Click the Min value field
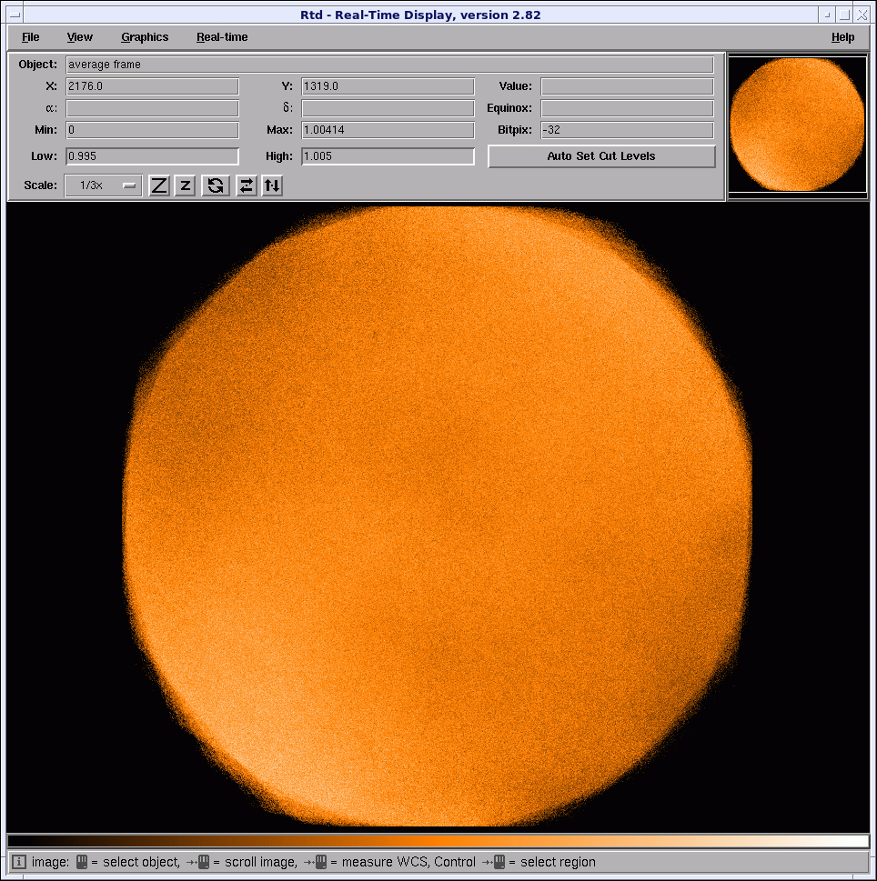The height and width of the screenshot is (881, 877). point(152,130)
